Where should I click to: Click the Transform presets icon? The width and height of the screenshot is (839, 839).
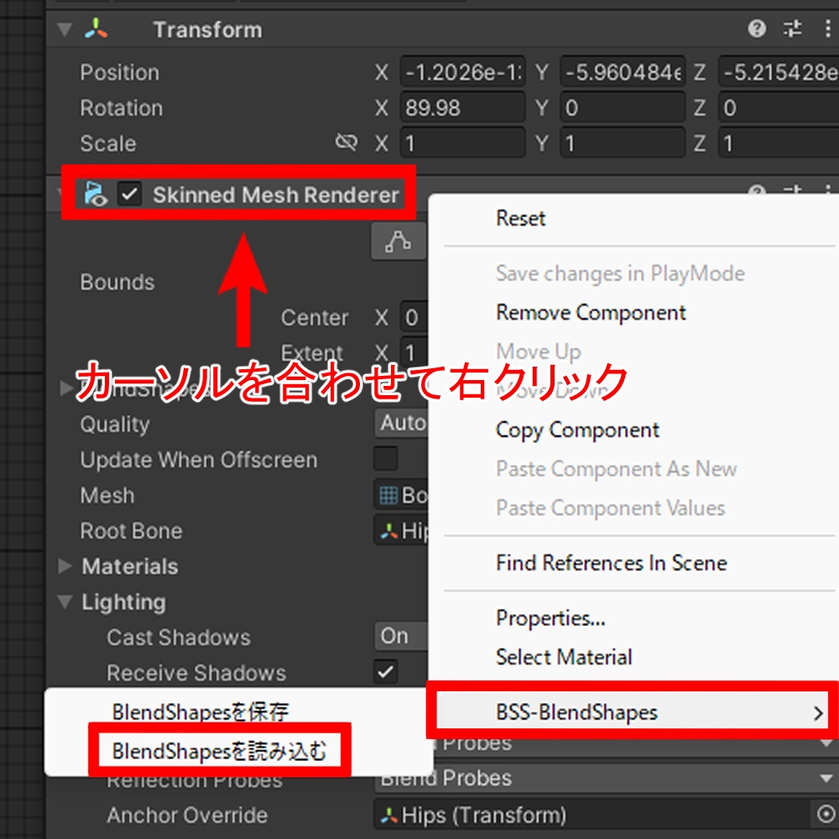pos(791,29)
